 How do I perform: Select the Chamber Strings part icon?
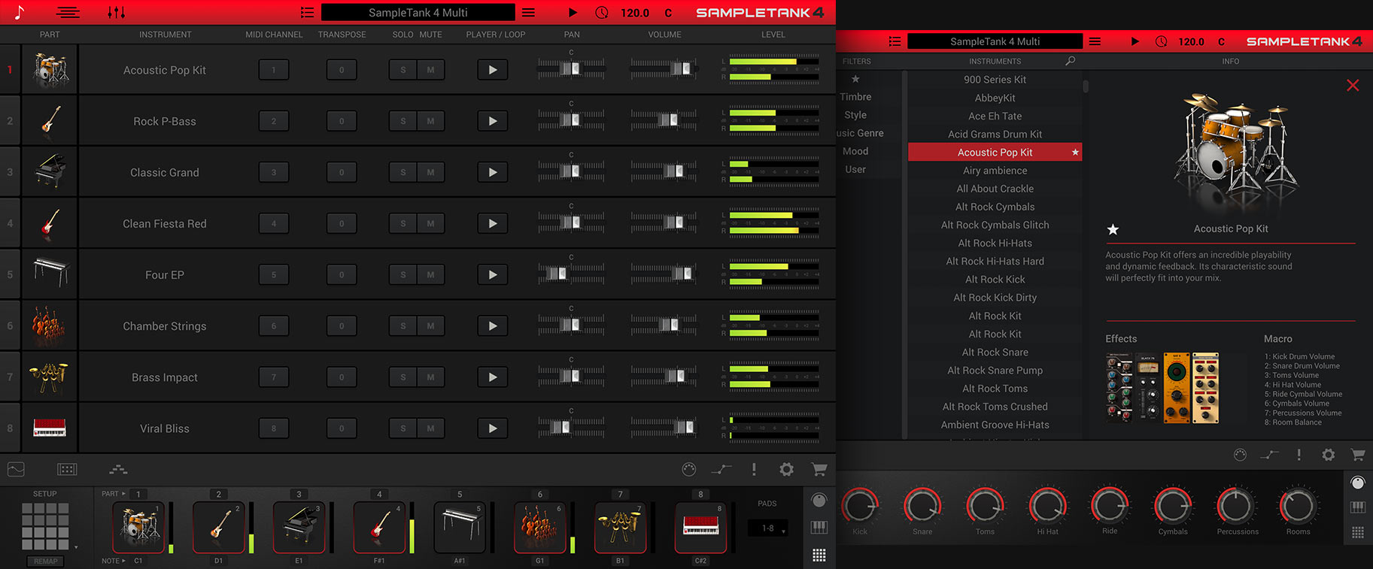[50, 325]
